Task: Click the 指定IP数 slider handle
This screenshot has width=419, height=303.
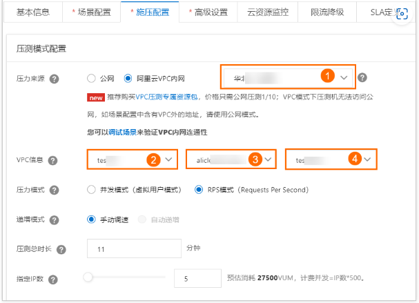Action: pyautogui.click(x=88, y=277)
